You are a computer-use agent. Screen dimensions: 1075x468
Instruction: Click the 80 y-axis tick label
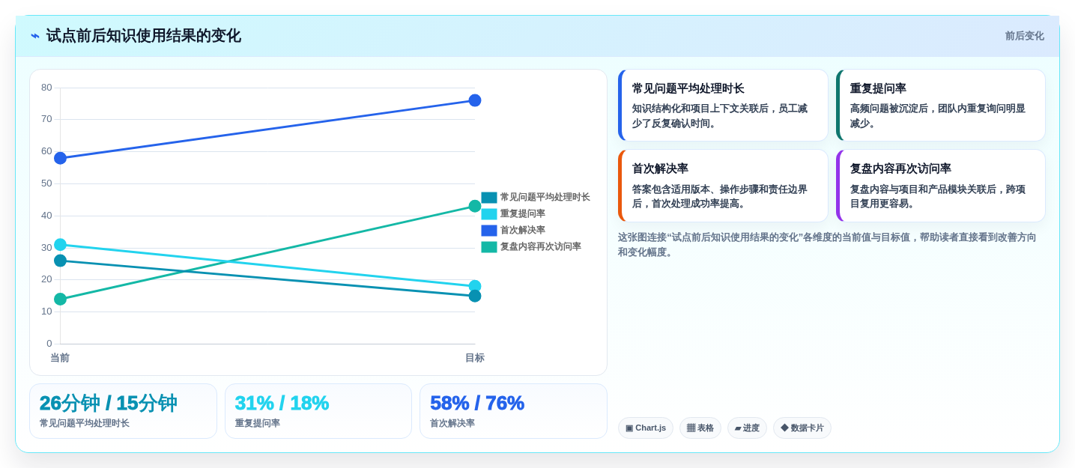coord(46,88)
